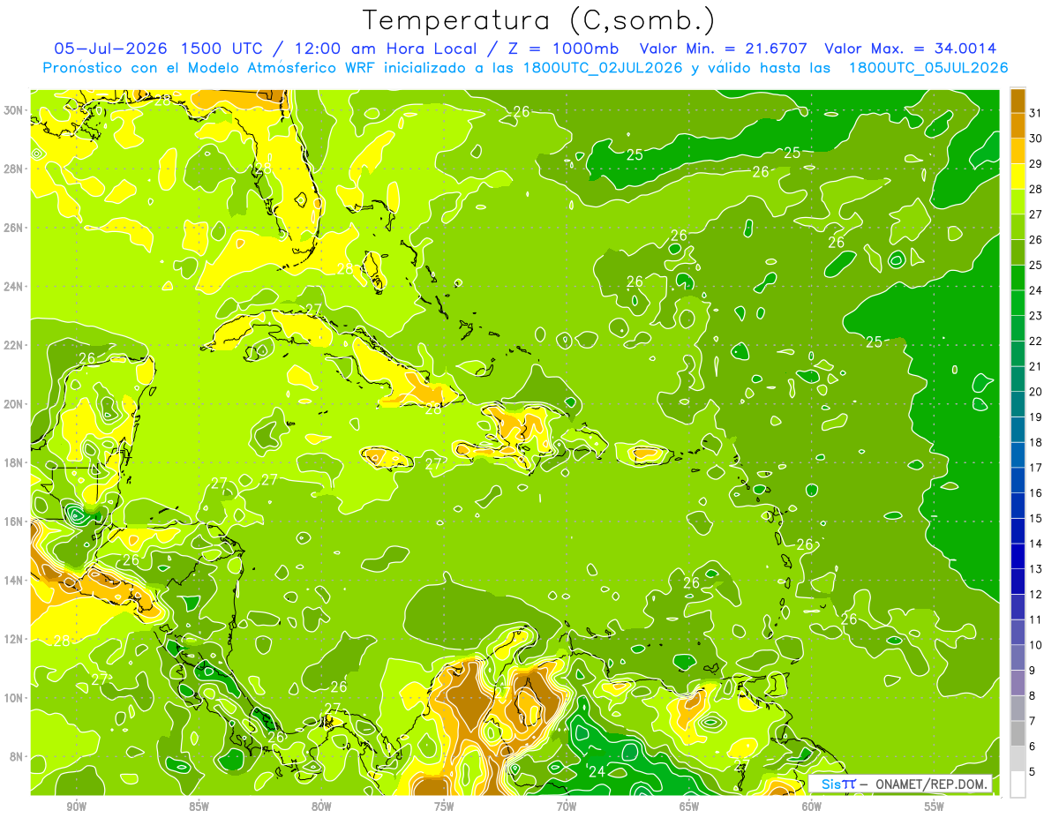Select the '1800UTC_05JUL2026' valid-until time
1059x818 pixels.
(928, 68)
